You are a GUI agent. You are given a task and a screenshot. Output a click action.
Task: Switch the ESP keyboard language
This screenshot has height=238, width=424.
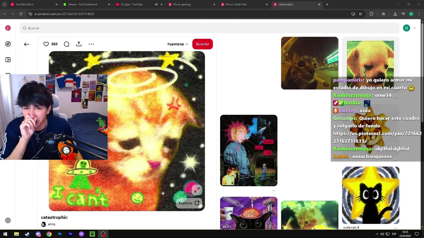(x=394, y=234)
